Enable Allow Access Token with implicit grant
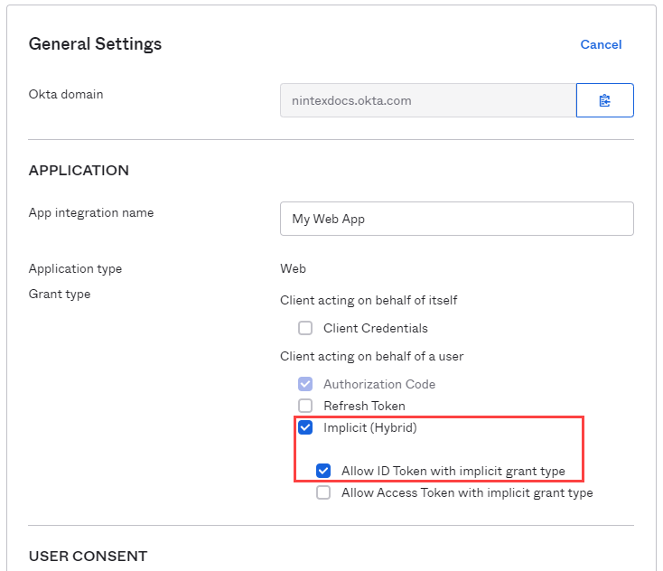Screen dimensions: 663x571 click(323, 492)
